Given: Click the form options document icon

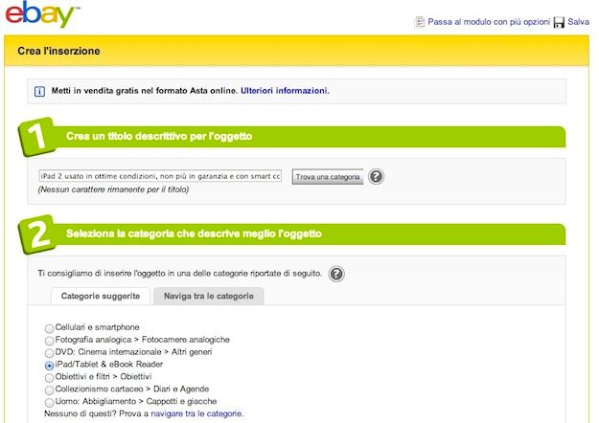Looking at the screenshot, I should [419, 21].
